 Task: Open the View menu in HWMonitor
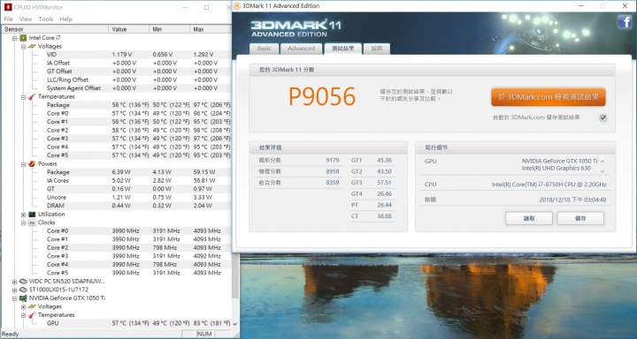coord(26,19)
